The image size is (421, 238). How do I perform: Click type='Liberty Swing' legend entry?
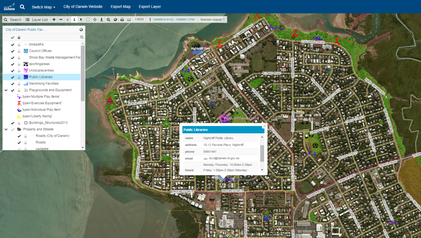[x=37, y=116]
